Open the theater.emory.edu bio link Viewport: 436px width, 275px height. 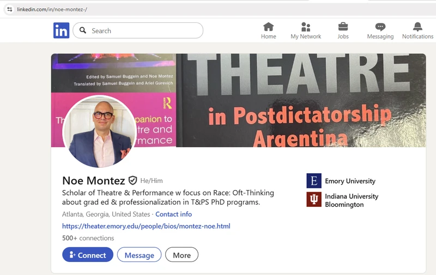[146, 226]
